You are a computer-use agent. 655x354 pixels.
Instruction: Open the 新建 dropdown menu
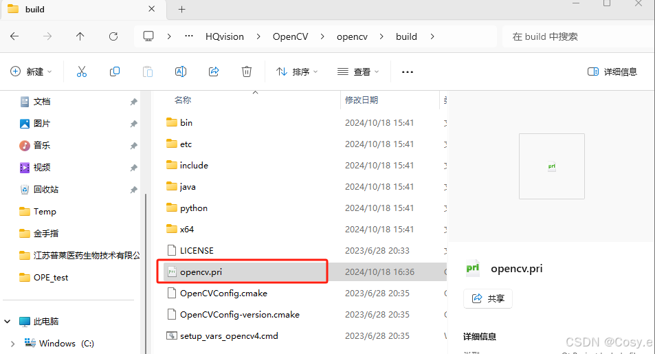click(x=32, y=72)
